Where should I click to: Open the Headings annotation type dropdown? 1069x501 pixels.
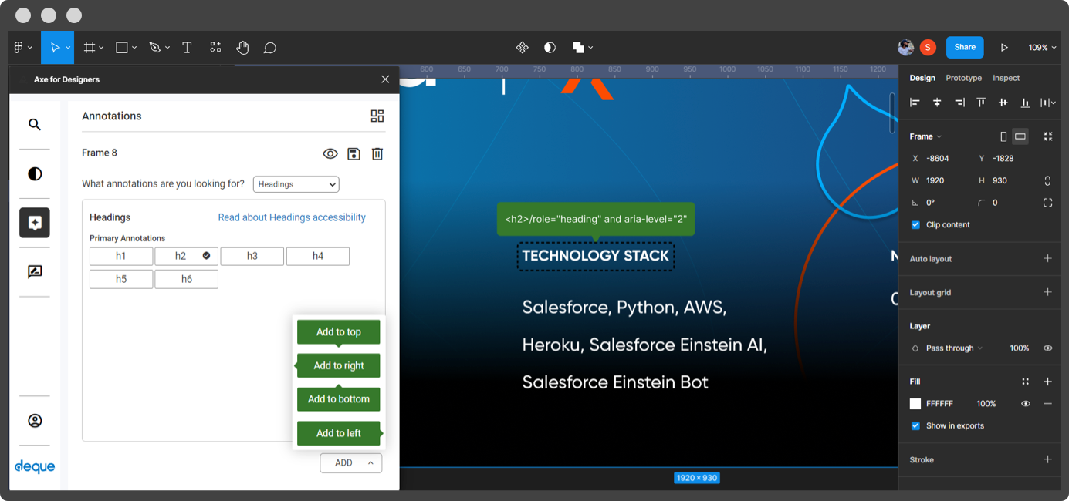pyautogui.click(x=296, y=184)
